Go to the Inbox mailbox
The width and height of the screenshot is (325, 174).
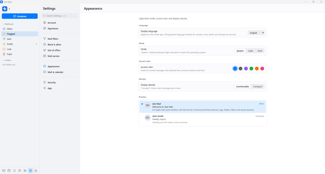click(x=20, y=29)
